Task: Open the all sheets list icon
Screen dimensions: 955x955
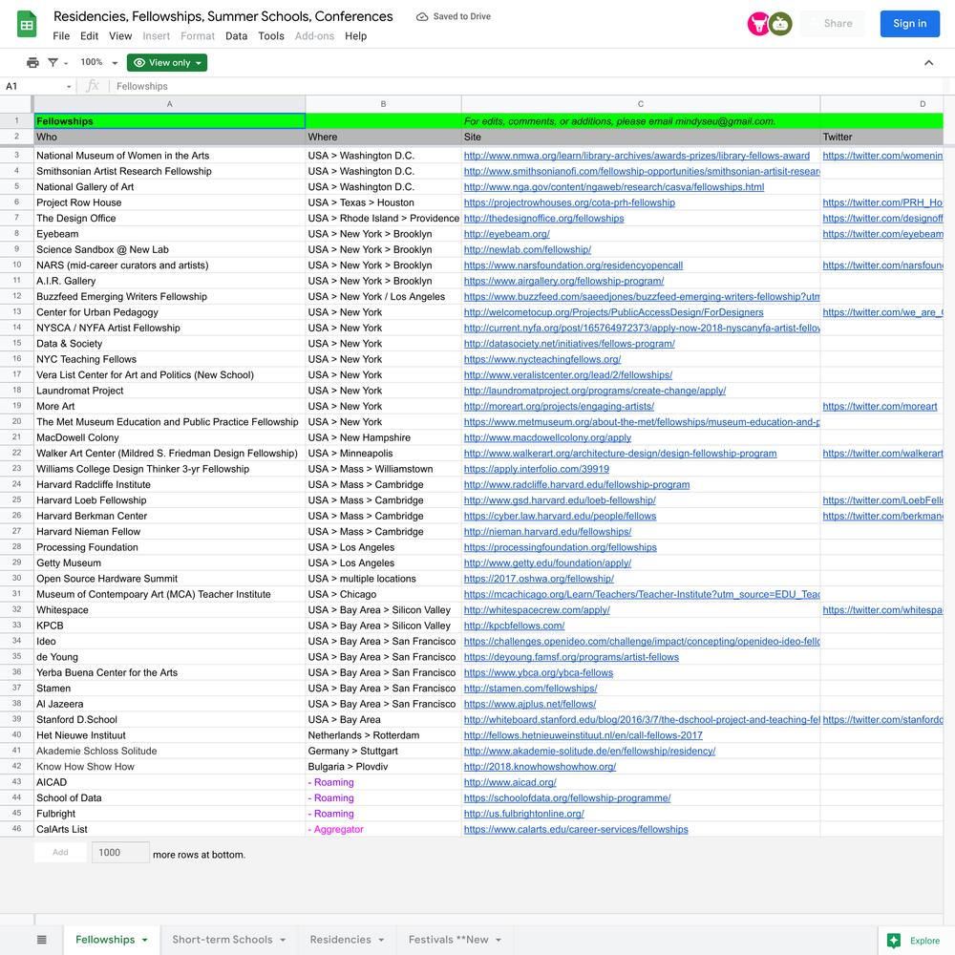Action: click(41, 939)
